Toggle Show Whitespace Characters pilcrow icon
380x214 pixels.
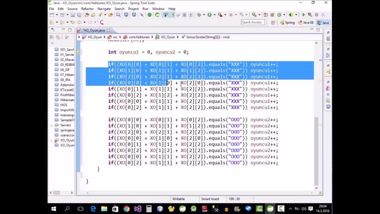pos(191,15)
